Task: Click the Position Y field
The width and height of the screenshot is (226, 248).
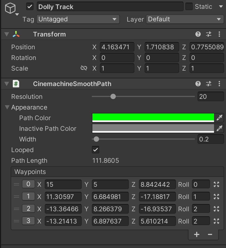Action: point(162,47)
